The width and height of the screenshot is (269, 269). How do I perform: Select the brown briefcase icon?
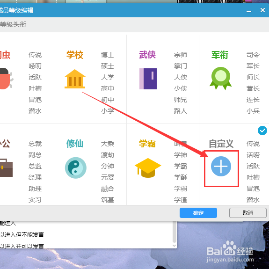6,168
